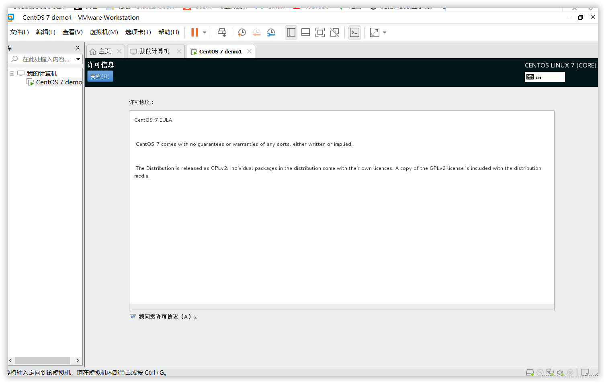Click the take snapshot icon

242,33
